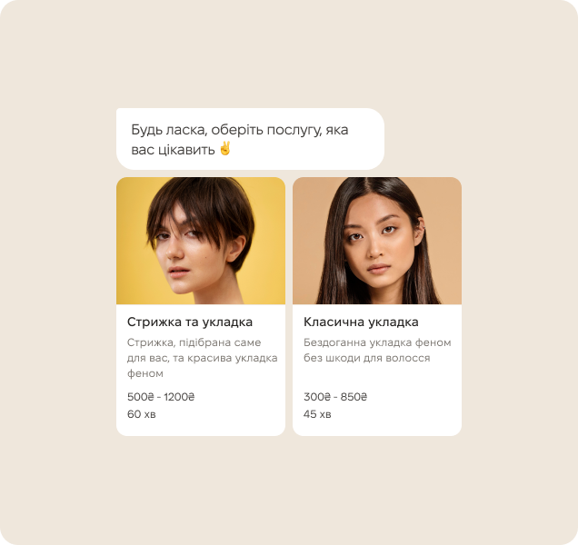The image size is (578, 545).
Task: Click без шкоди для волосся text line
Action: tap(367, 358)
